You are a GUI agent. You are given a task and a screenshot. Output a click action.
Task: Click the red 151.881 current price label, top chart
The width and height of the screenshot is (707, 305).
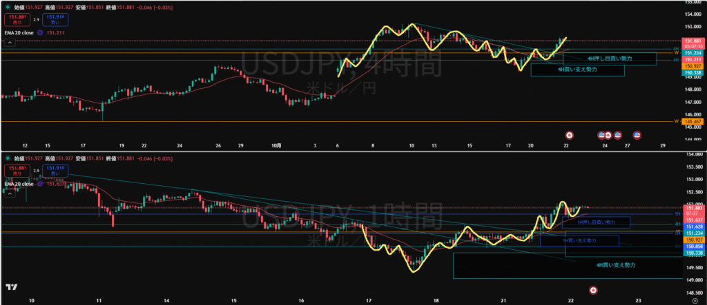click(x=693, y=41)
